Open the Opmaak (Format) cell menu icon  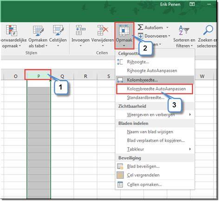tap(124, 31)
